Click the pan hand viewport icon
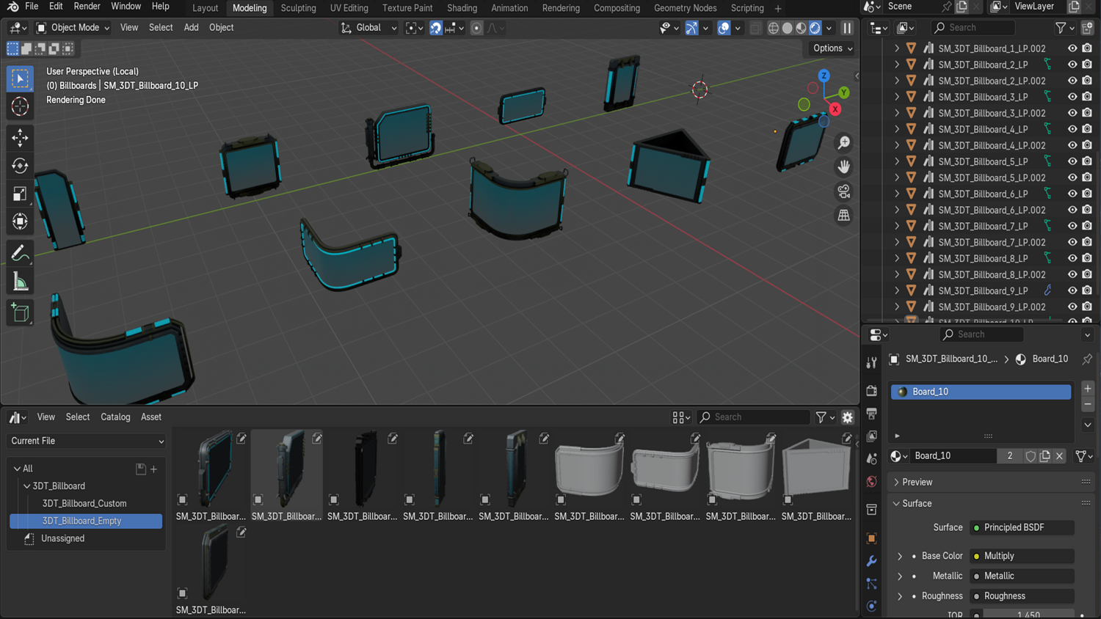Screen dimensions: 1101x619 click(x=844, y=166)
